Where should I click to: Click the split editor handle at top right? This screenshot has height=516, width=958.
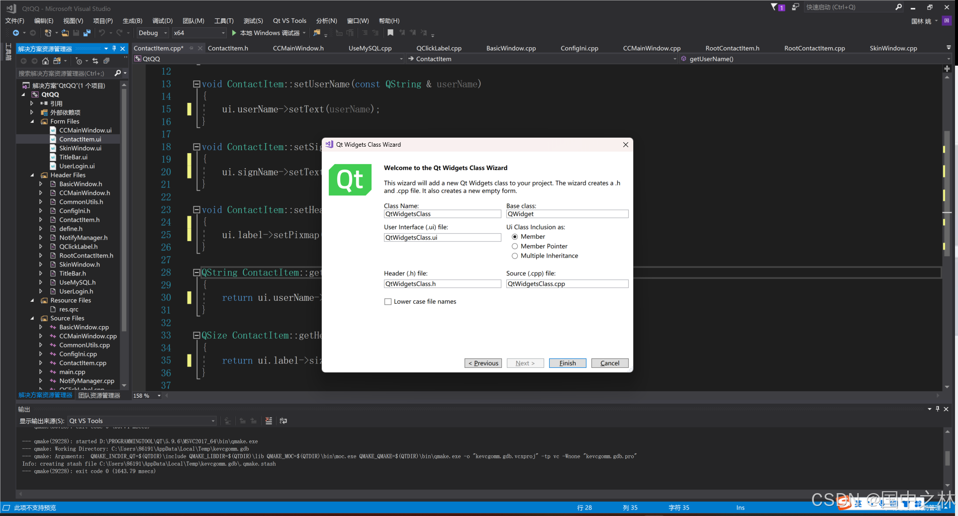[947, 69]
